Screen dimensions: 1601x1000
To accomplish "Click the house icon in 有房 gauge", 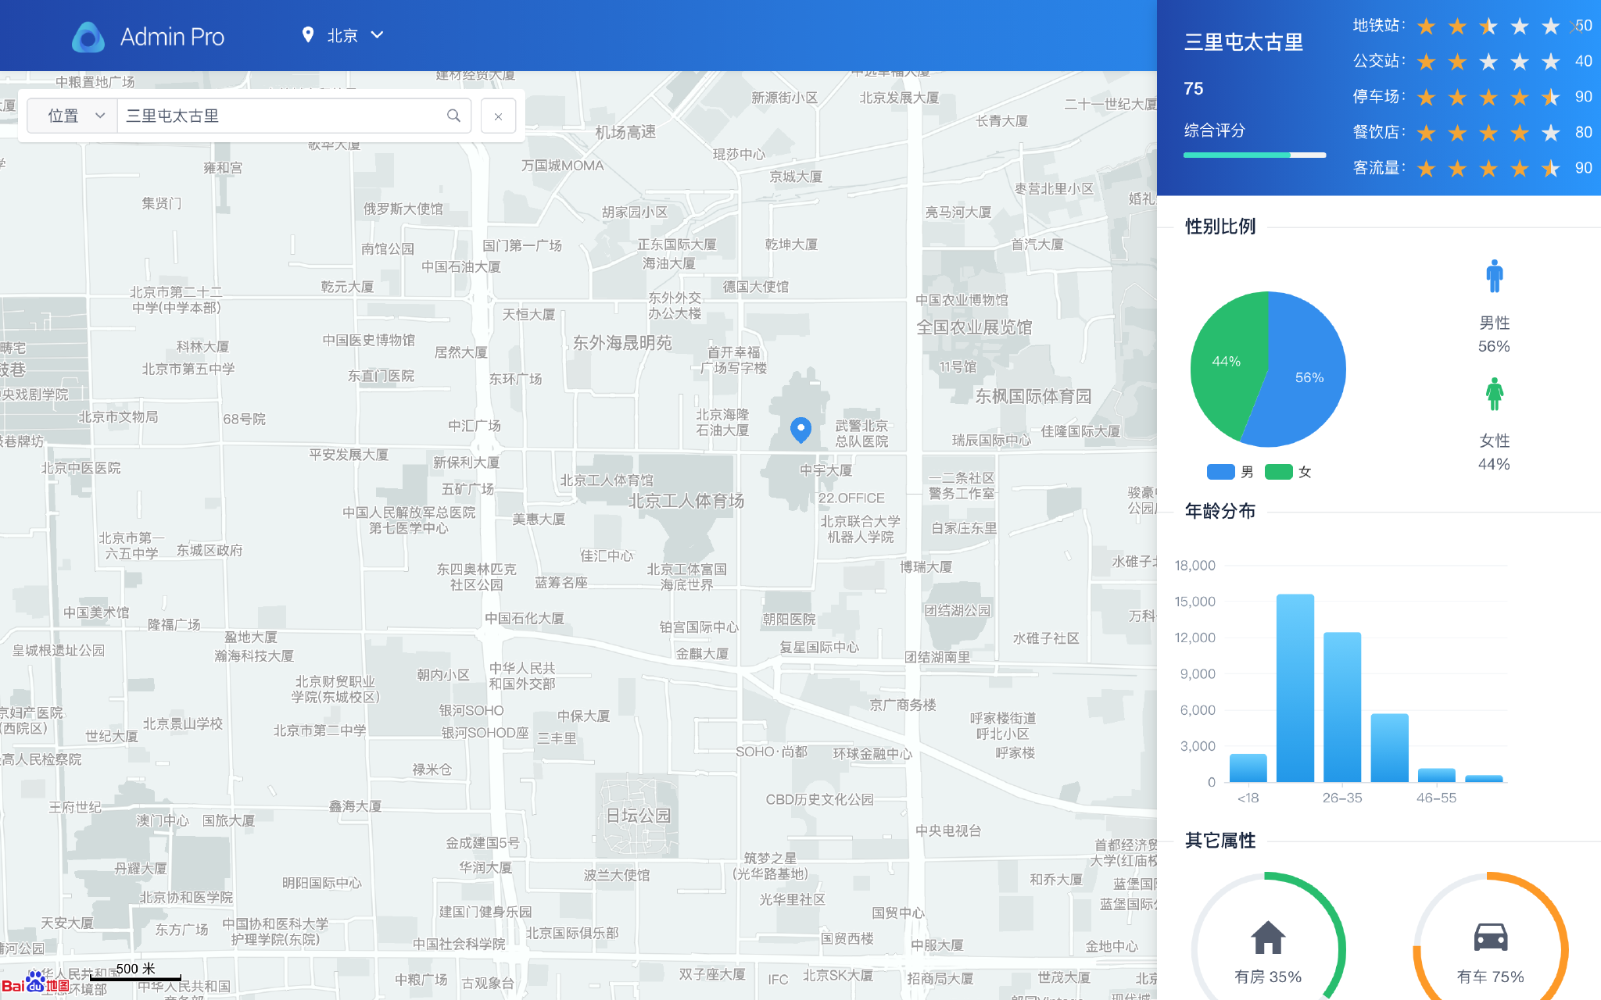I will tap(1268, 937).
